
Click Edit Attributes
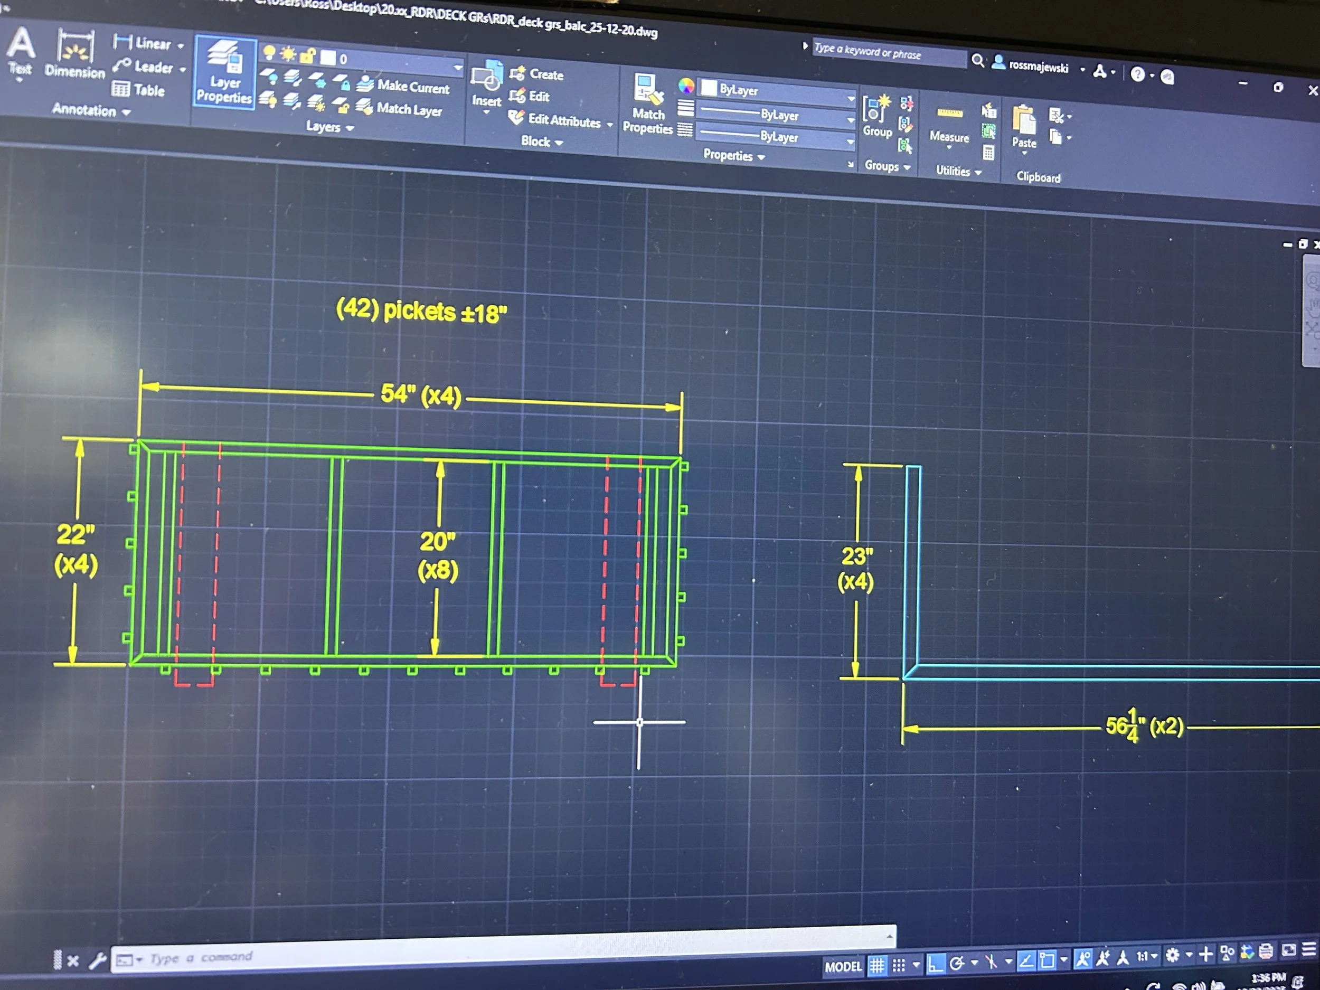point(555,119)
